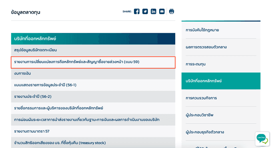The width and height of the screenshot is (272, 148).
Task: Select ผู้ประกอบวิชาชีพ in side menu
Action: pyautogui.click(x=221, y=115)
